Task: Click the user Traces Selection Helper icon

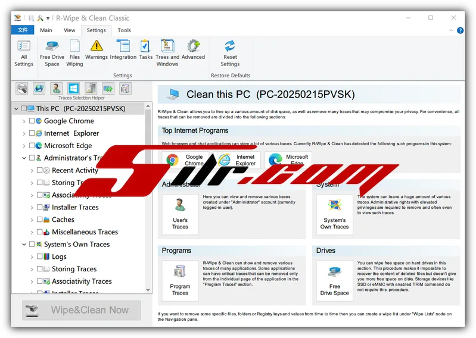Action: tap(56, 89)
